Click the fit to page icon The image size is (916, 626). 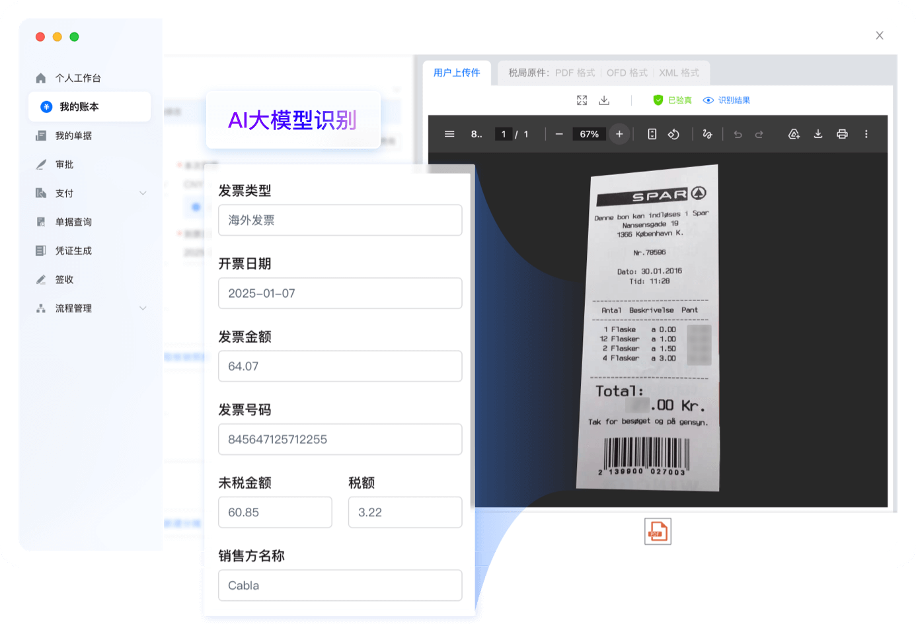(x=652, y=134)
